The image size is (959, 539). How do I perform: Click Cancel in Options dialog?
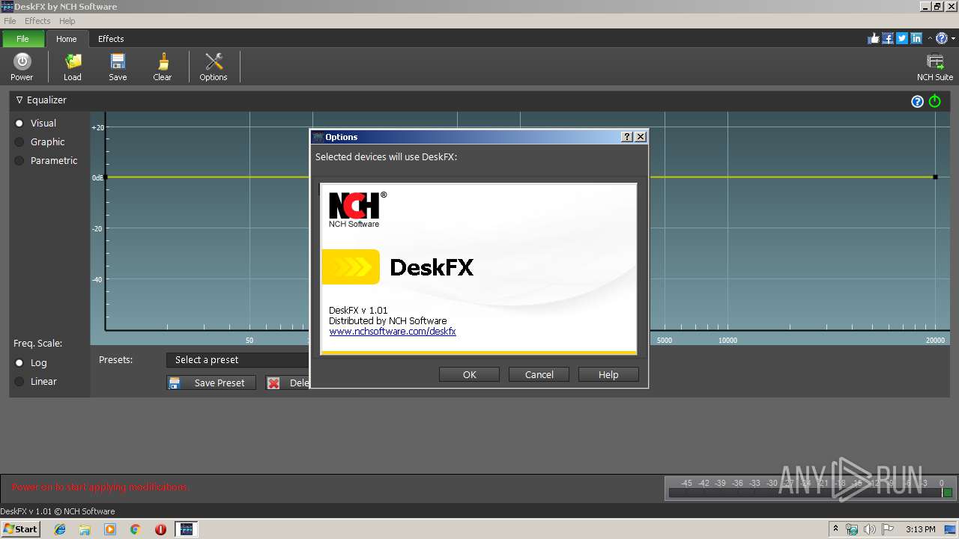[539, 374]
